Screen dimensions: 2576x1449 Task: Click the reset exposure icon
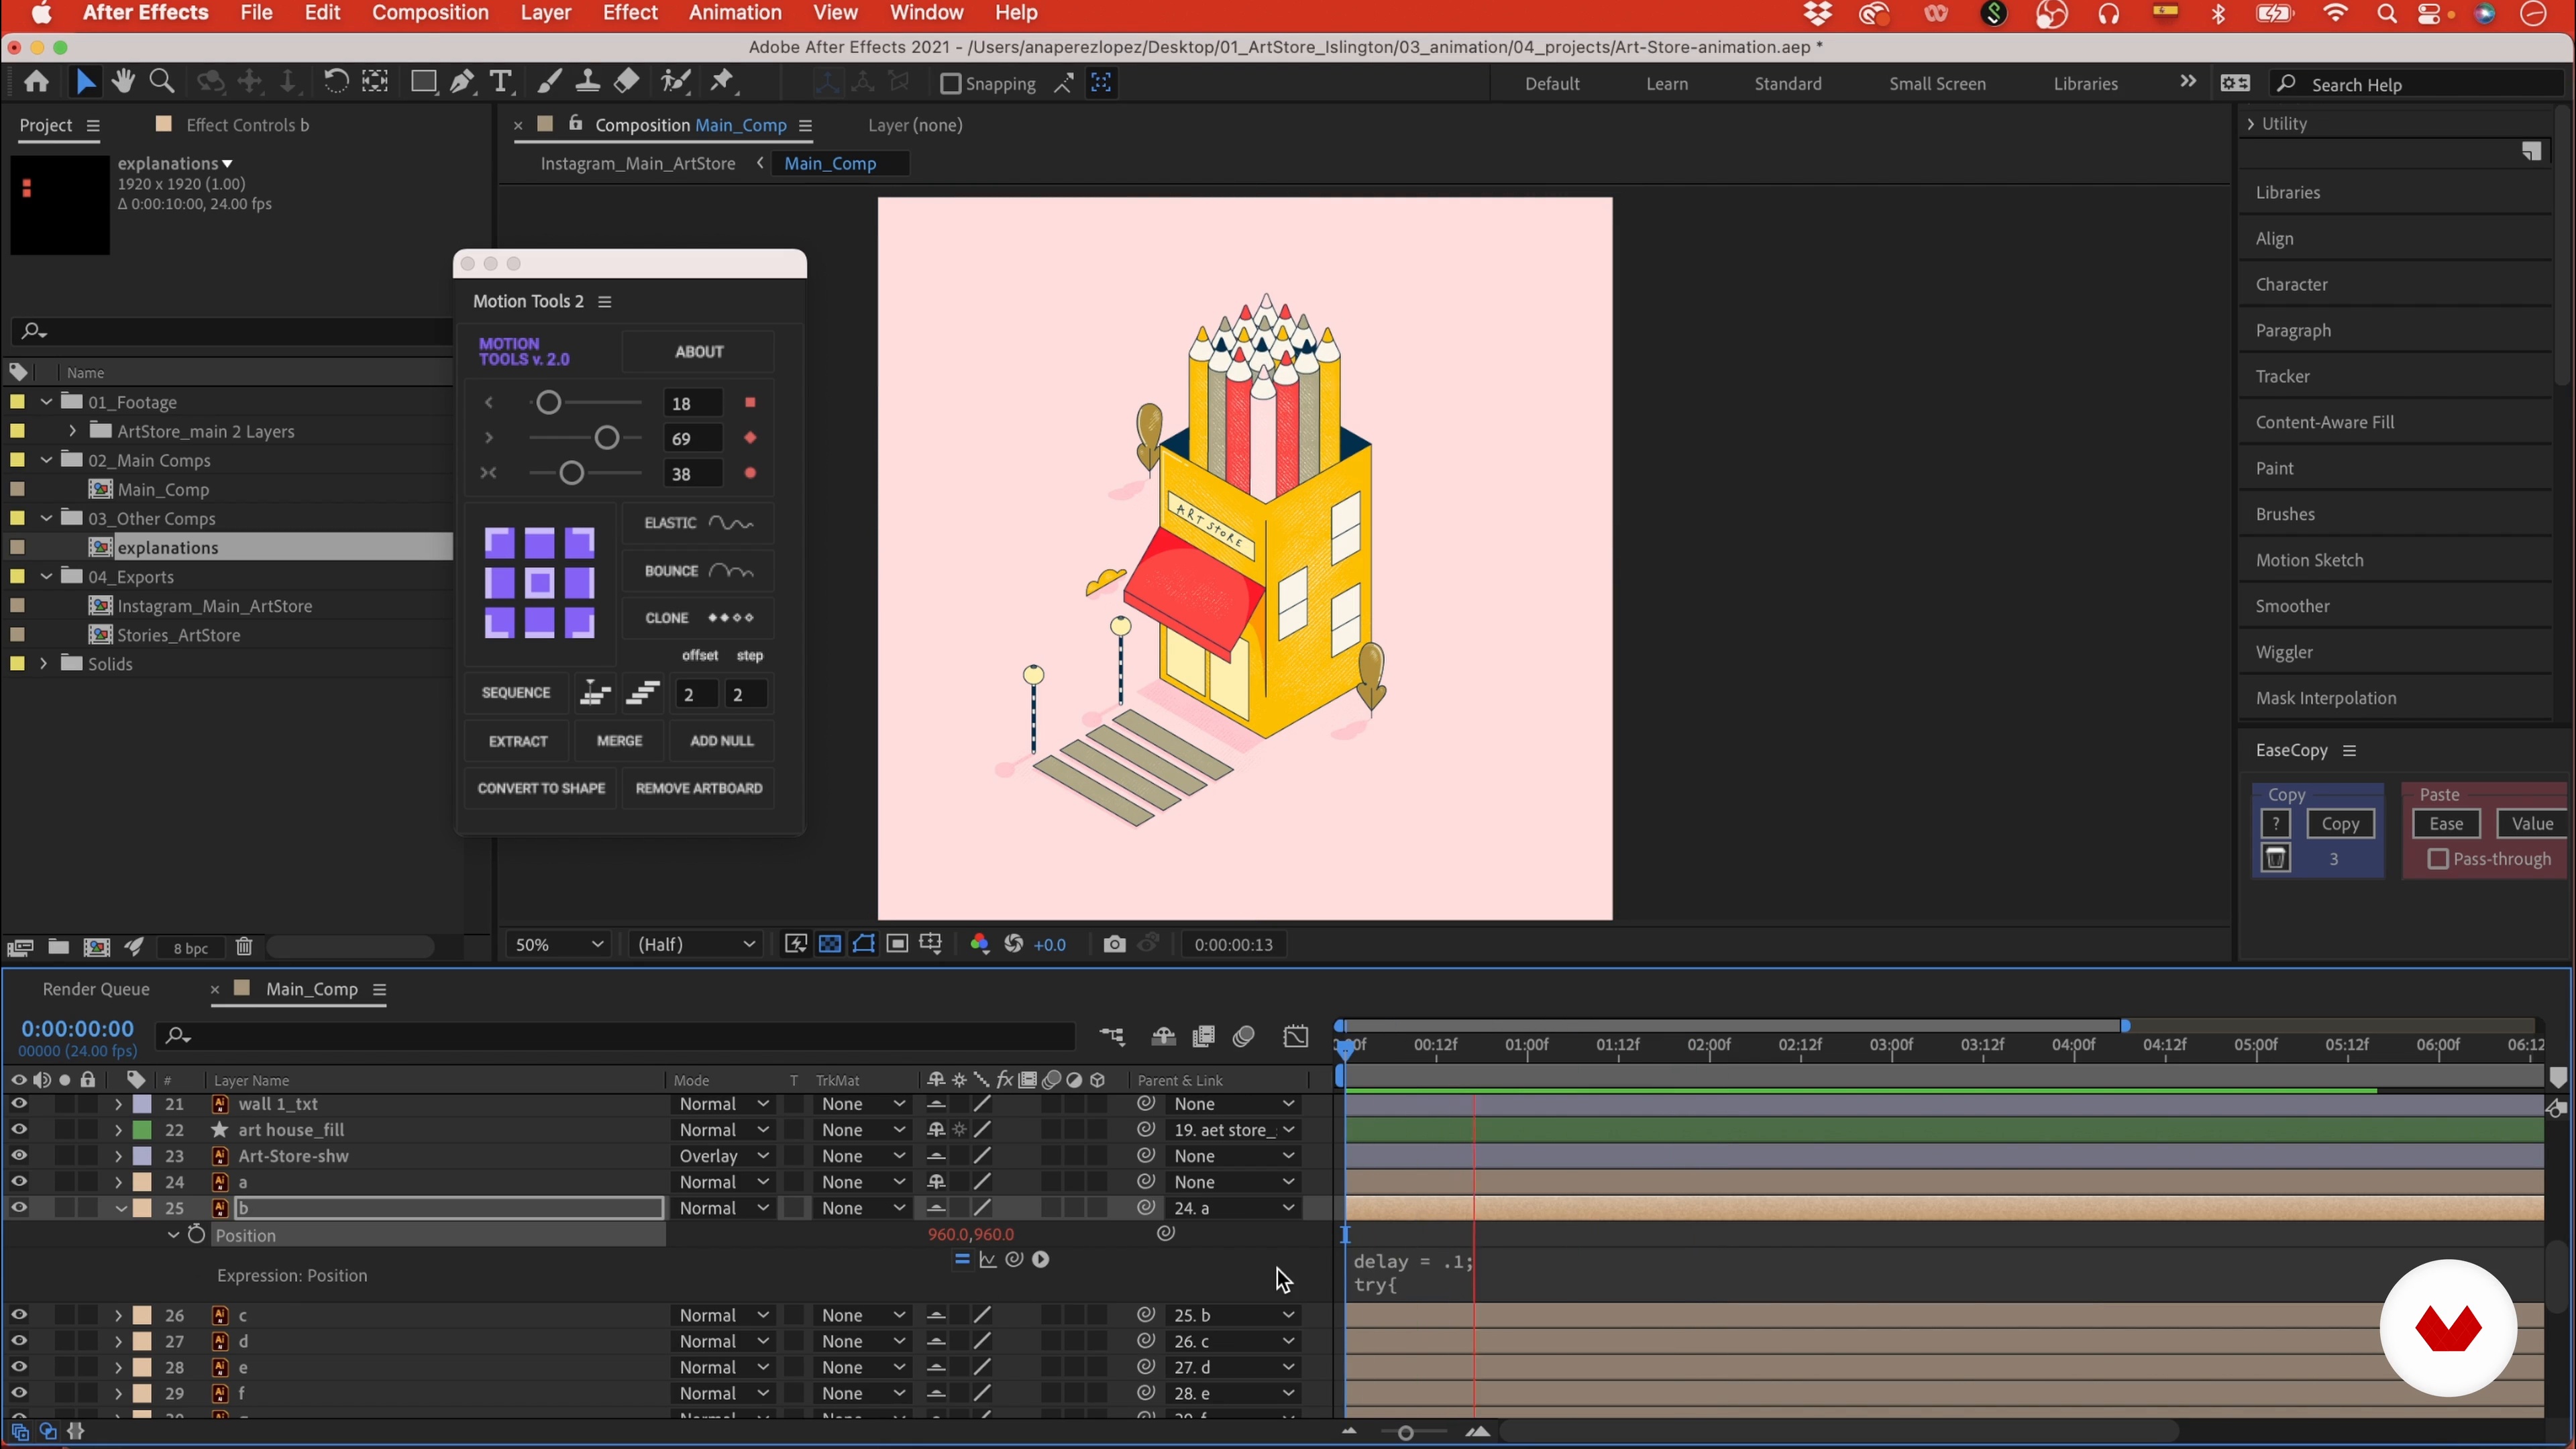pyautogui.click(x=1013, y=945)
